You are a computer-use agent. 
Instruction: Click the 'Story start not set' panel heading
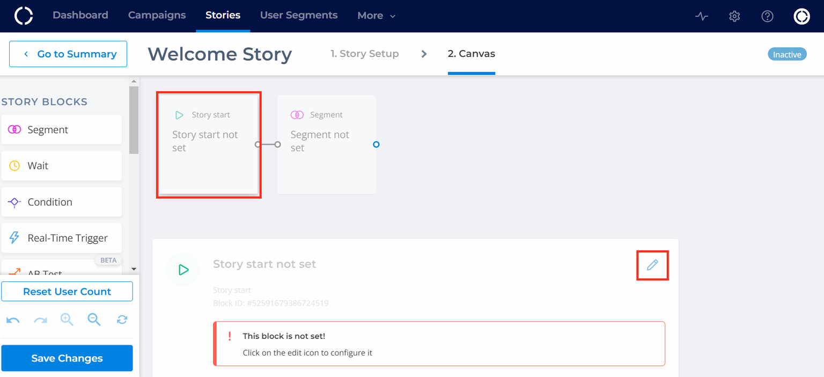tap(264, 264)
